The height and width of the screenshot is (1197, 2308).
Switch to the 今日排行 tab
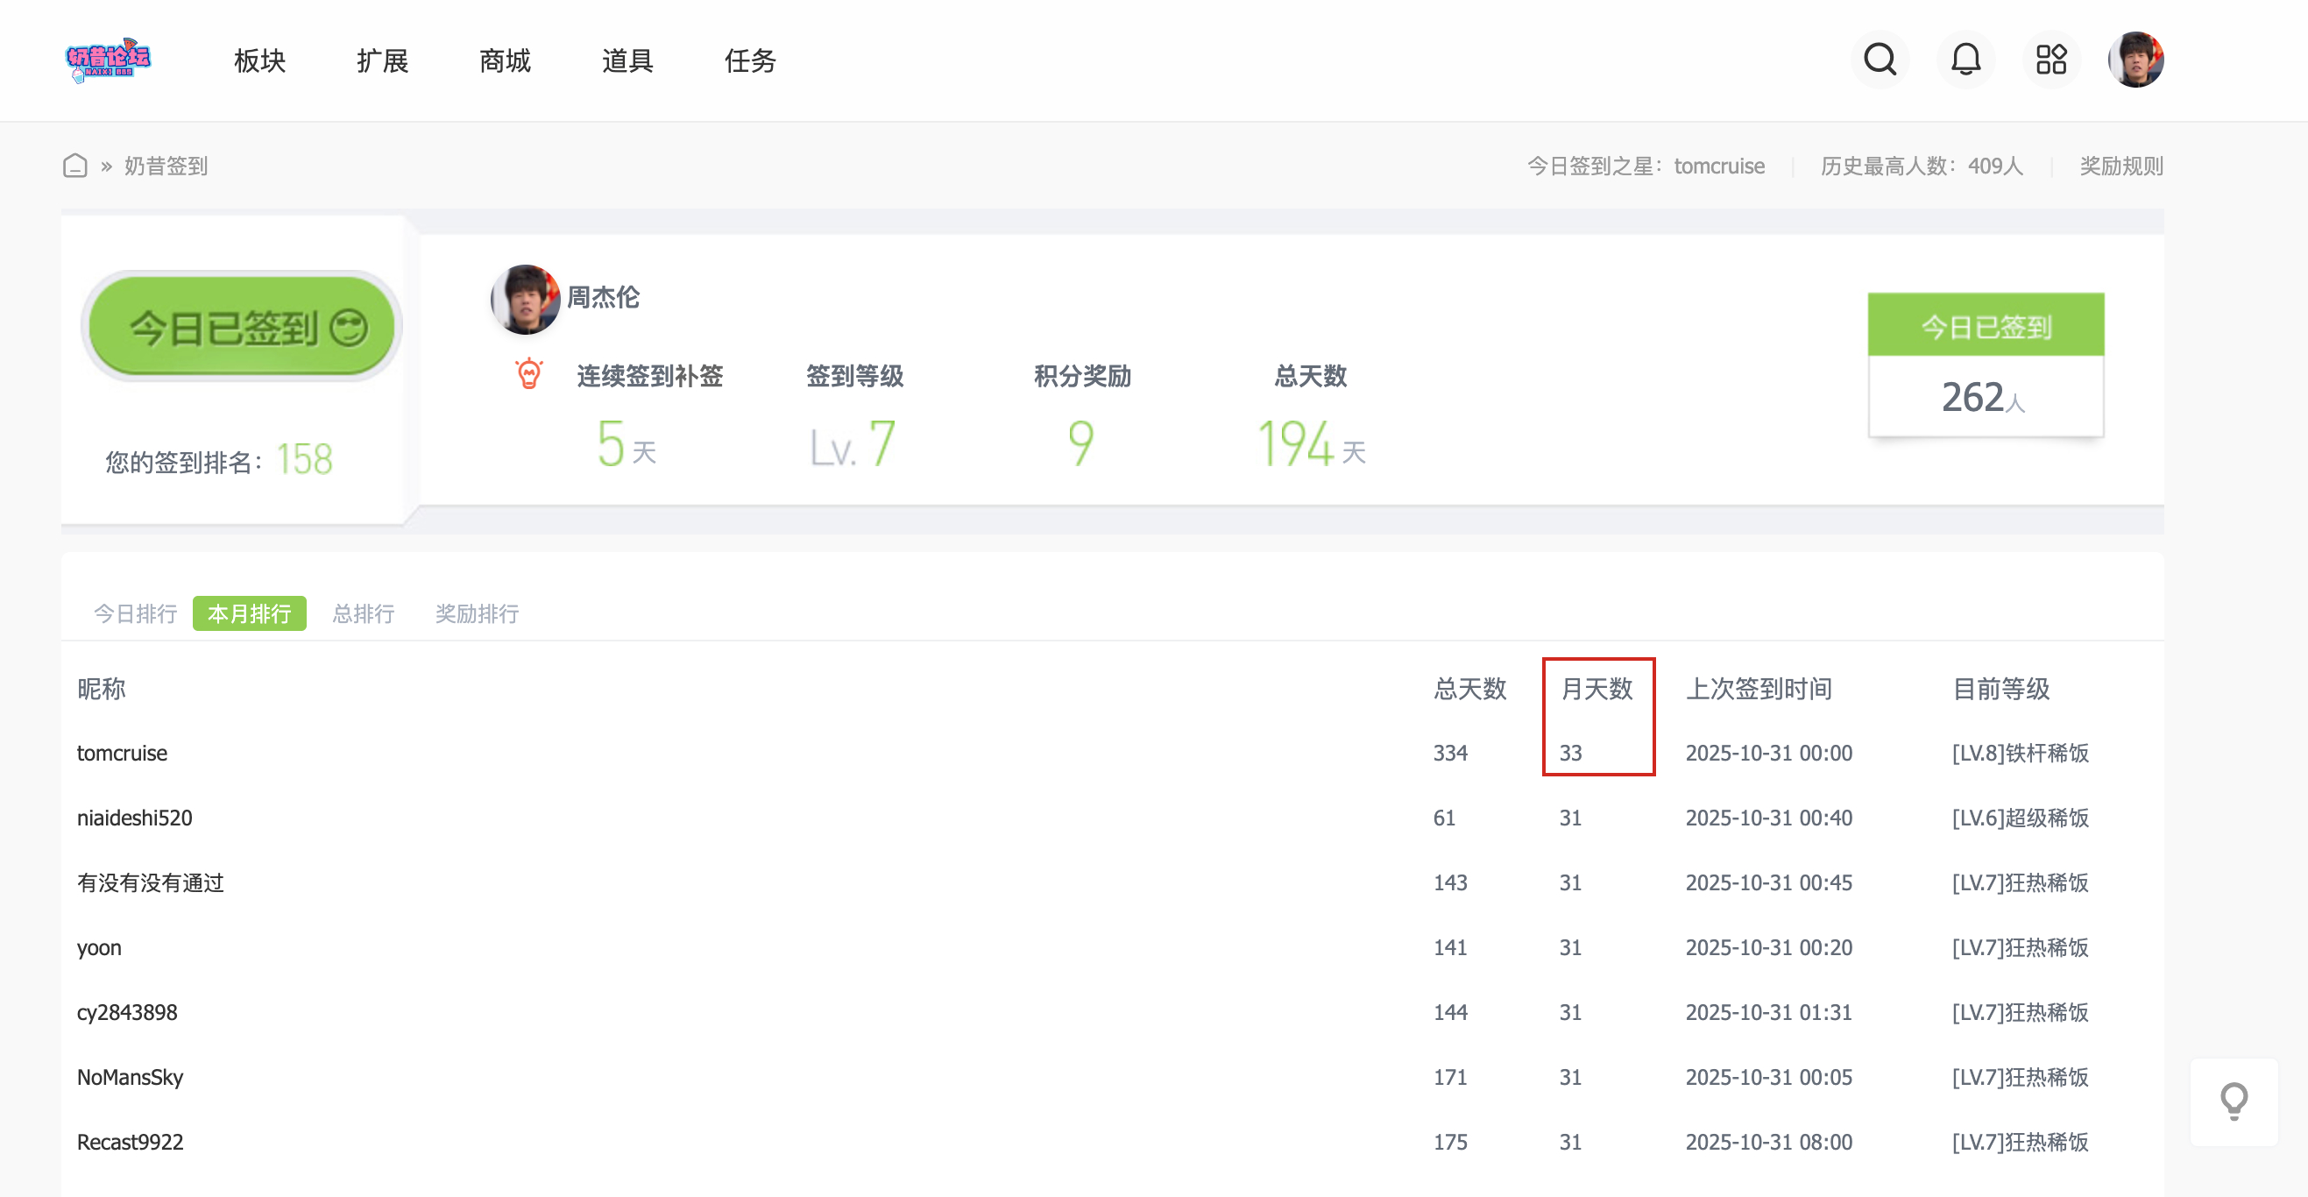(x=135, y=613)
